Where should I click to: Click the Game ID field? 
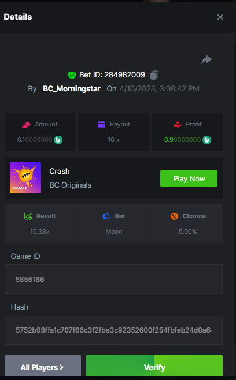[113, 279]
